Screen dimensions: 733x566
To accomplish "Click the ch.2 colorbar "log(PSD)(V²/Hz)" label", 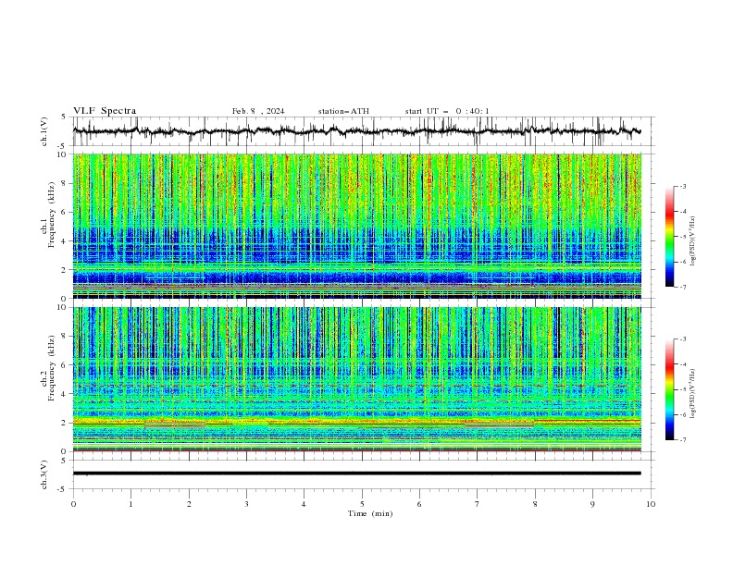I will point(693,393).
